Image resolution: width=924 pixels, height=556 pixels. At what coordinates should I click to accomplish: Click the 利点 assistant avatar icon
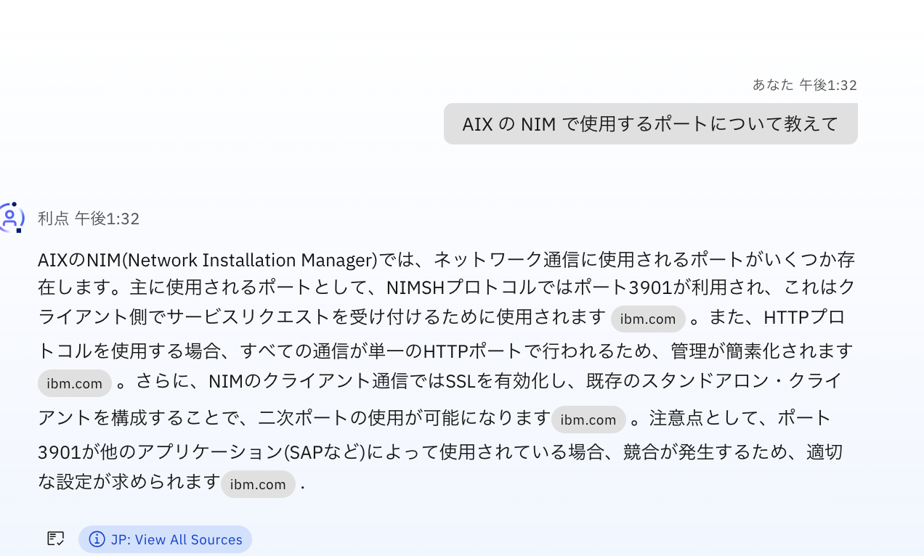pyautogui.click(x=12, y=218)
